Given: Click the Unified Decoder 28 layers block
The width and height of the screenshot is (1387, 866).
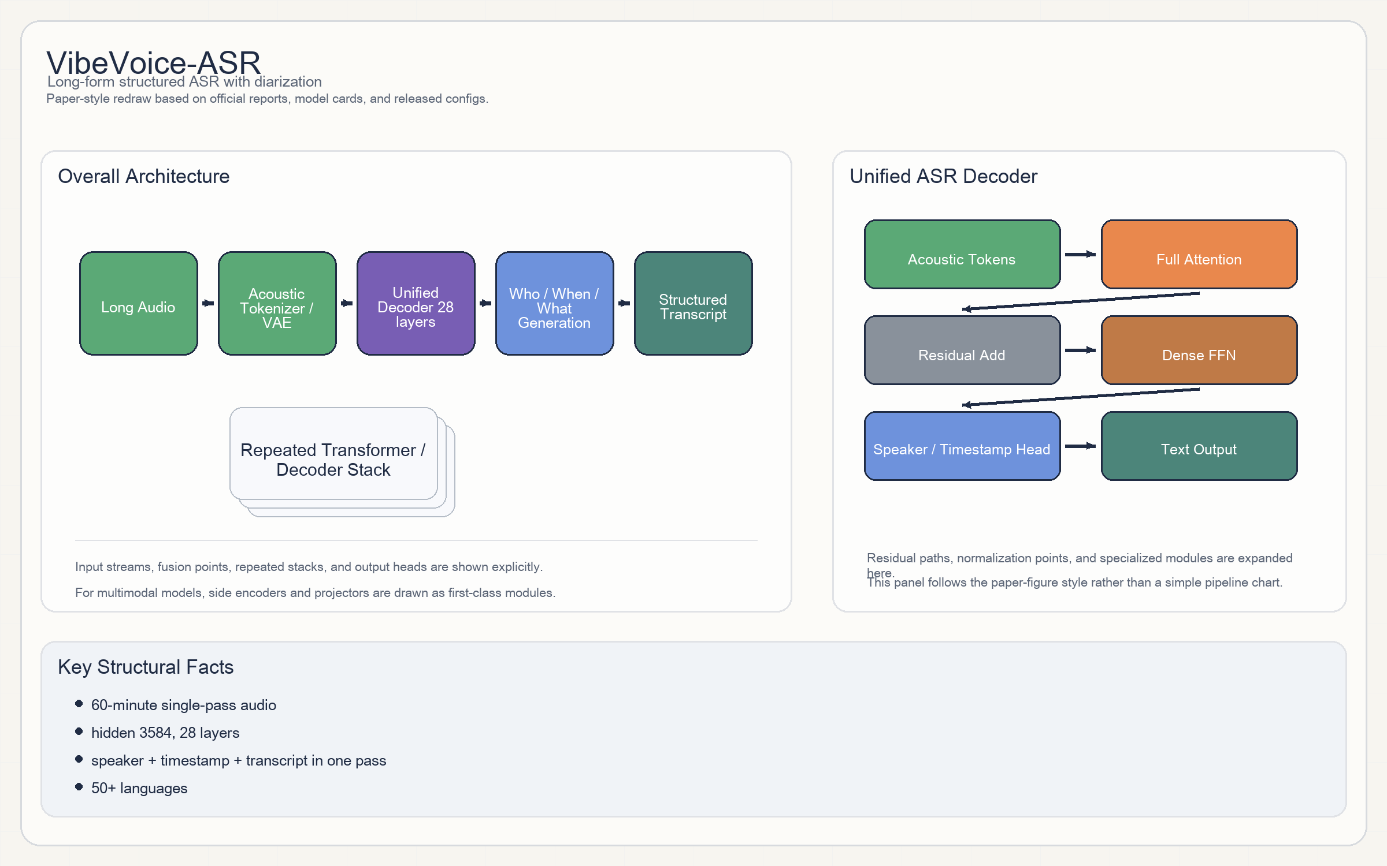Looking at the screenshot, I should (416, 303).
